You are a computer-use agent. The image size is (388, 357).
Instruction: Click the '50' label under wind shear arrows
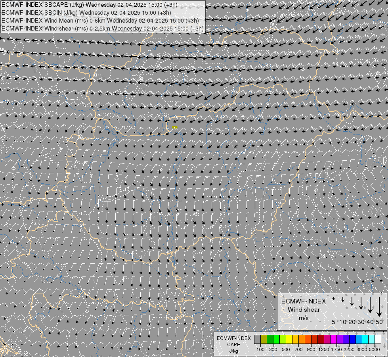[379, 322]
